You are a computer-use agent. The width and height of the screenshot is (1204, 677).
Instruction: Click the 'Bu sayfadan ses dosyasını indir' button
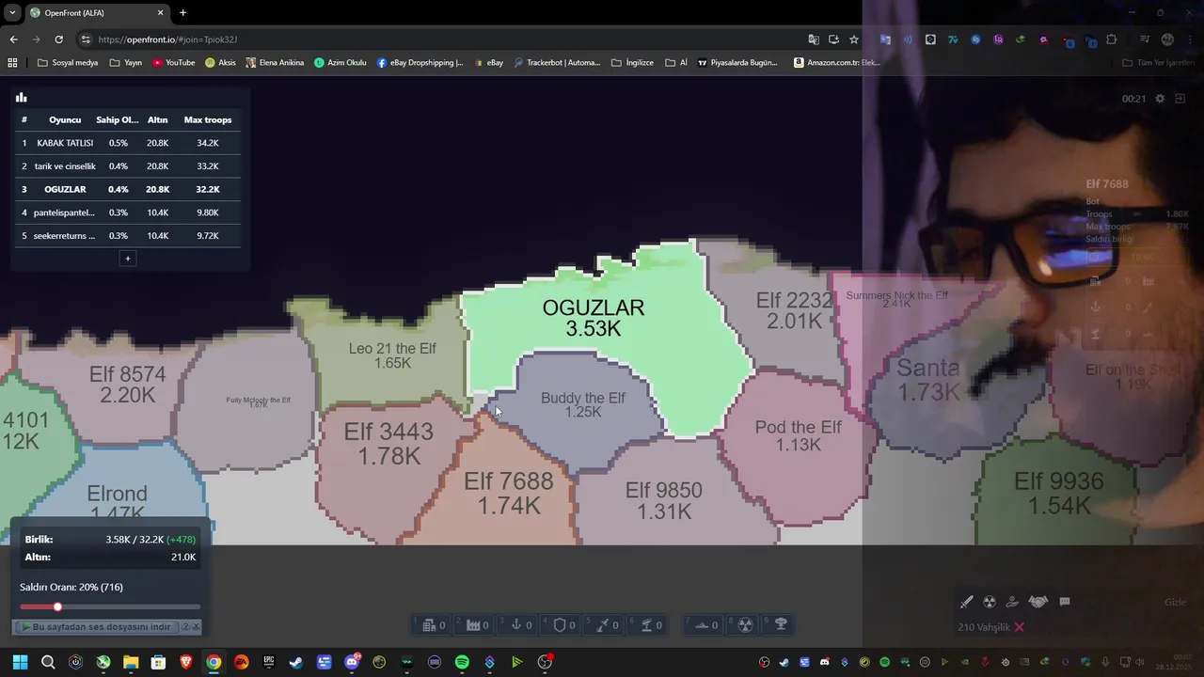click(95, 627)
